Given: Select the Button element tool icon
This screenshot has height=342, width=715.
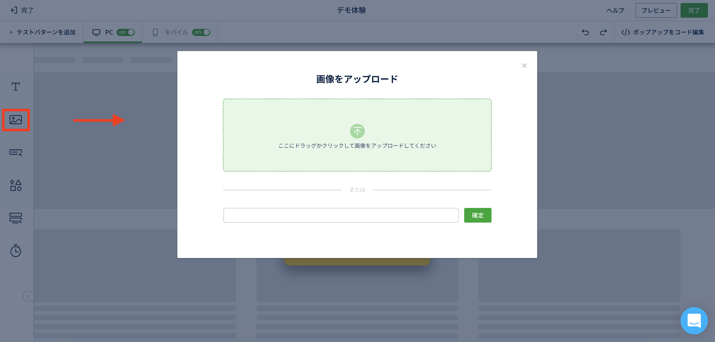Looking at the screenshot, I should [x=16, y=153].
